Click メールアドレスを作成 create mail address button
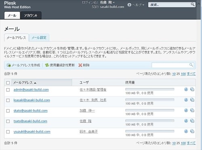Viewport: 202px width, 150px height. tap(23, 65)
